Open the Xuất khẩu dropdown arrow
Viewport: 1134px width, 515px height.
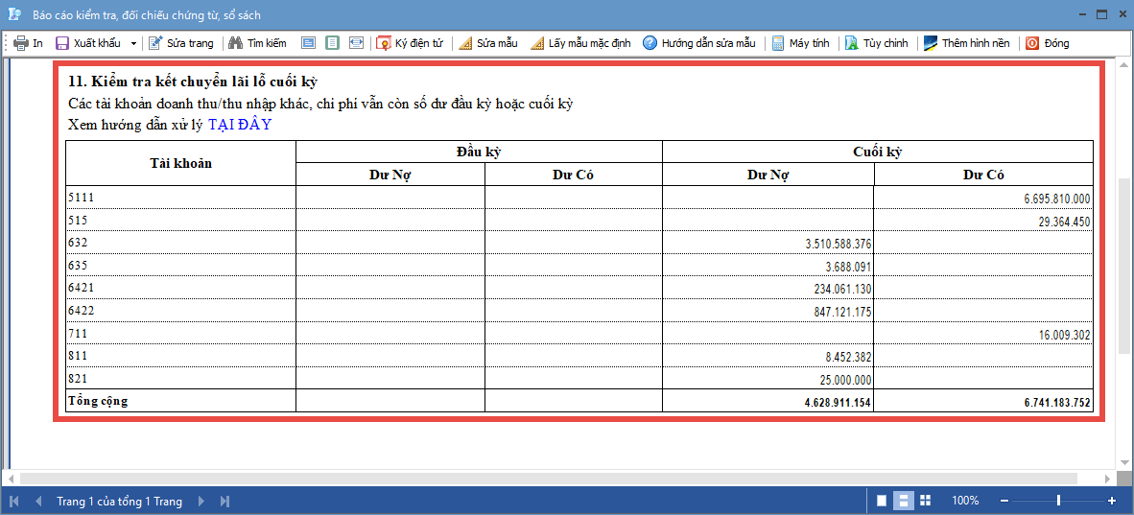point(133,43)
